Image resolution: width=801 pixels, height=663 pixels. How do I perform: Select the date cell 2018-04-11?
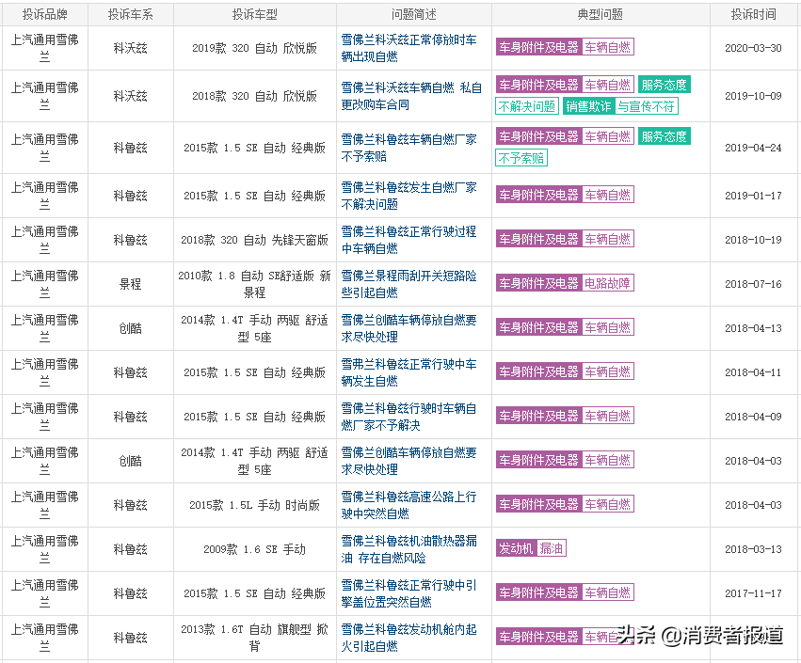pos(754,372)
